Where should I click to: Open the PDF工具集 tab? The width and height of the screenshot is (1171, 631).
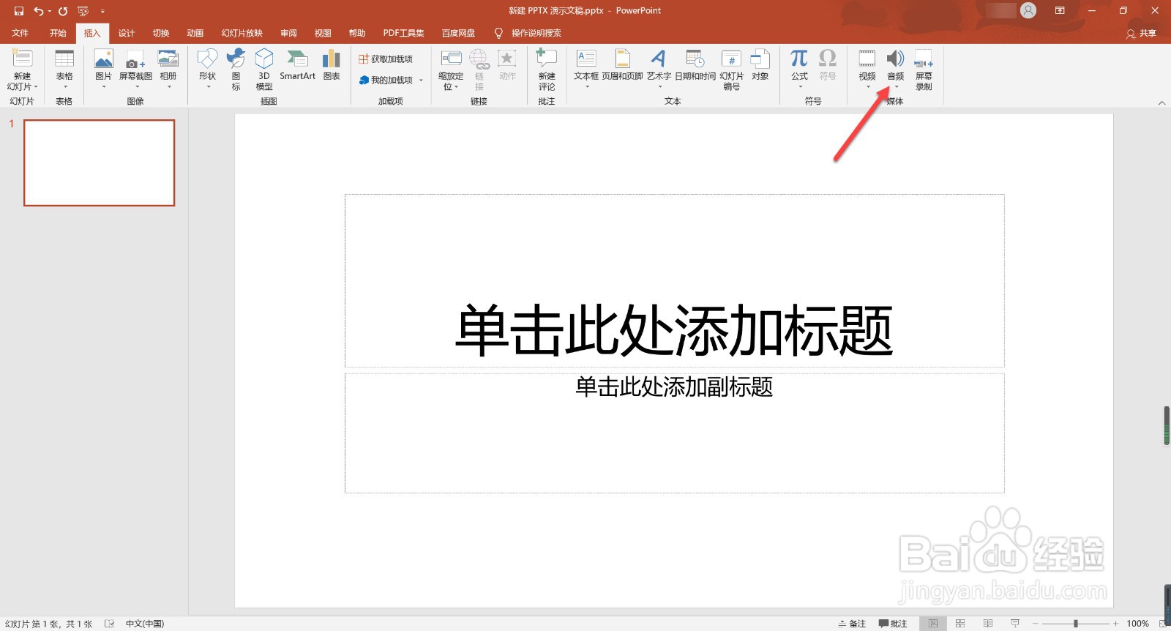[x=403, y=33]
